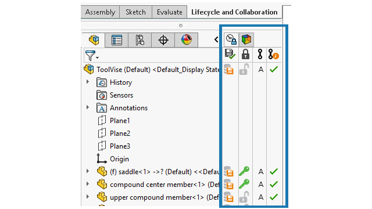Click ToolVise green checkmark status
Viewport: 372px width, 209px height.
point(274,69)
